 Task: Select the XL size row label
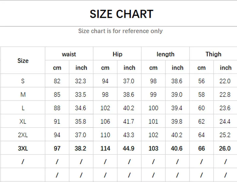pos(23,122)
